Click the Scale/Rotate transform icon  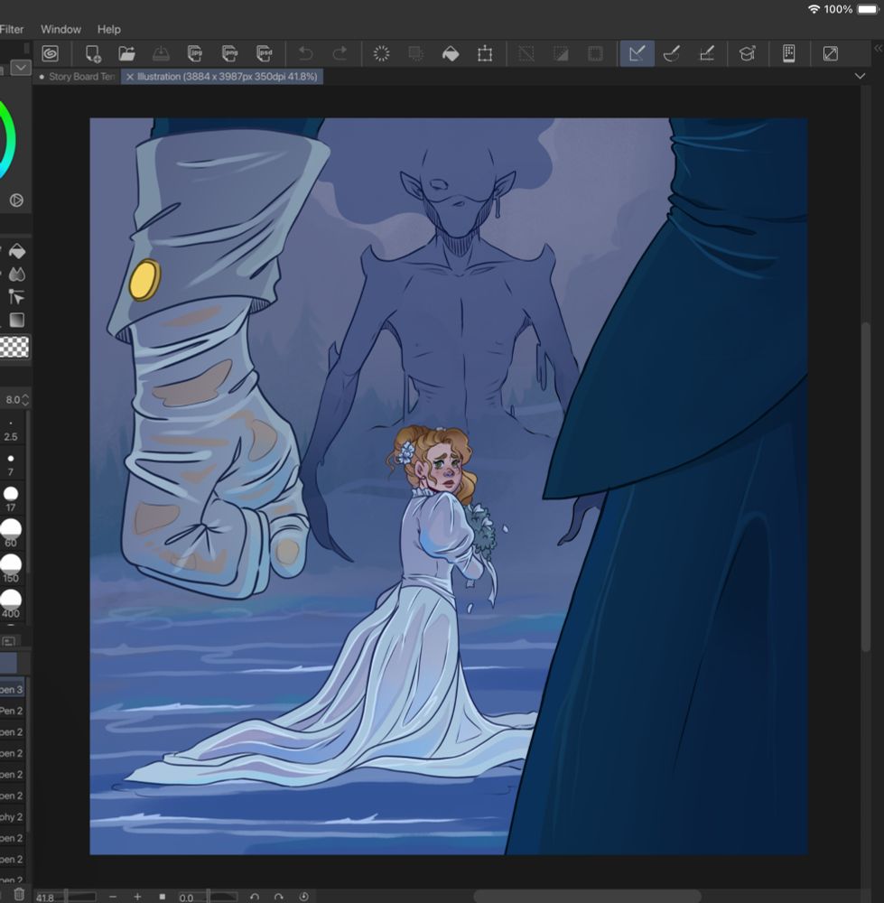[485, 54]
